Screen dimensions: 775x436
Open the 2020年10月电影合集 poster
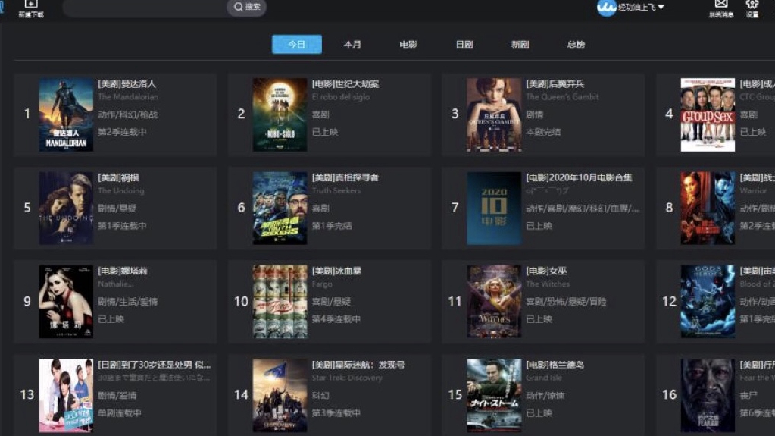494,208
